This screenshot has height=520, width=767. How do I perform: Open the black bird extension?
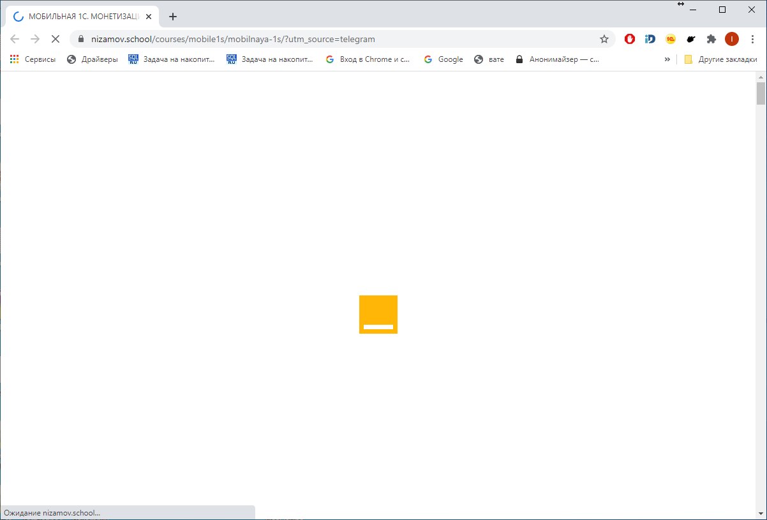(x=691, y=39)
